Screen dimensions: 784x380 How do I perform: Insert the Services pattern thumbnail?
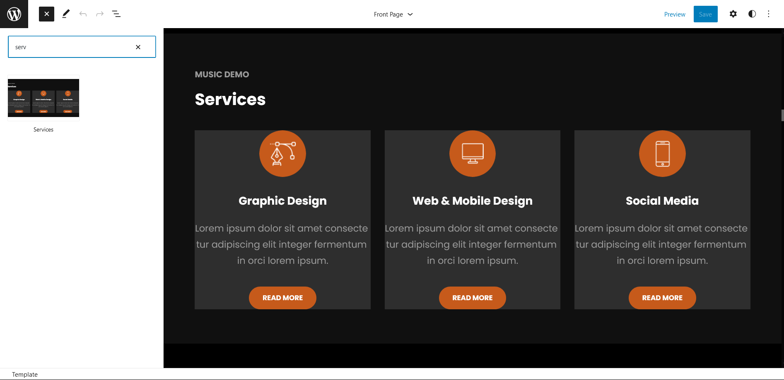[x=43, y=98]
